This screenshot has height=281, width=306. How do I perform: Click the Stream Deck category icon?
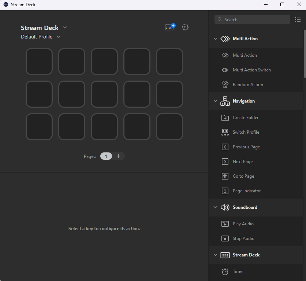[225, 255]
